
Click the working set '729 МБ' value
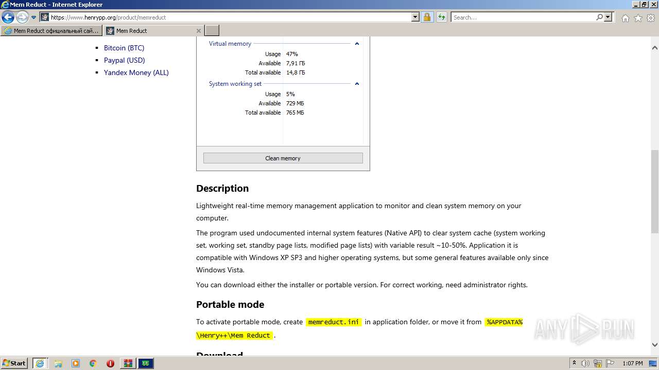(295, 103)
